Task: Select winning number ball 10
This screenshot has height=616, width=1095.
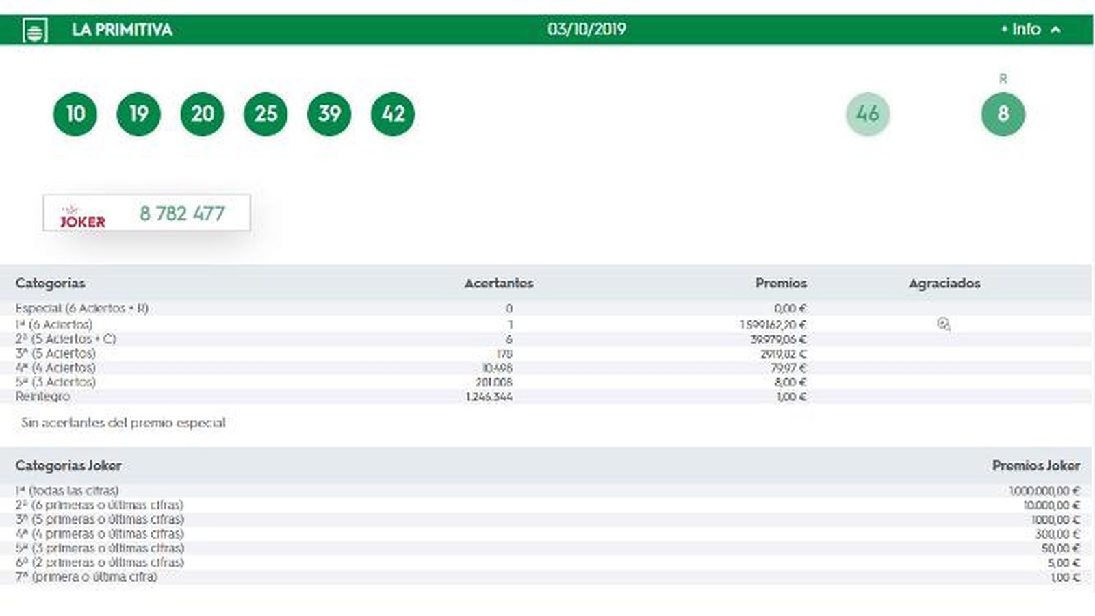Action: pos(75,114)
